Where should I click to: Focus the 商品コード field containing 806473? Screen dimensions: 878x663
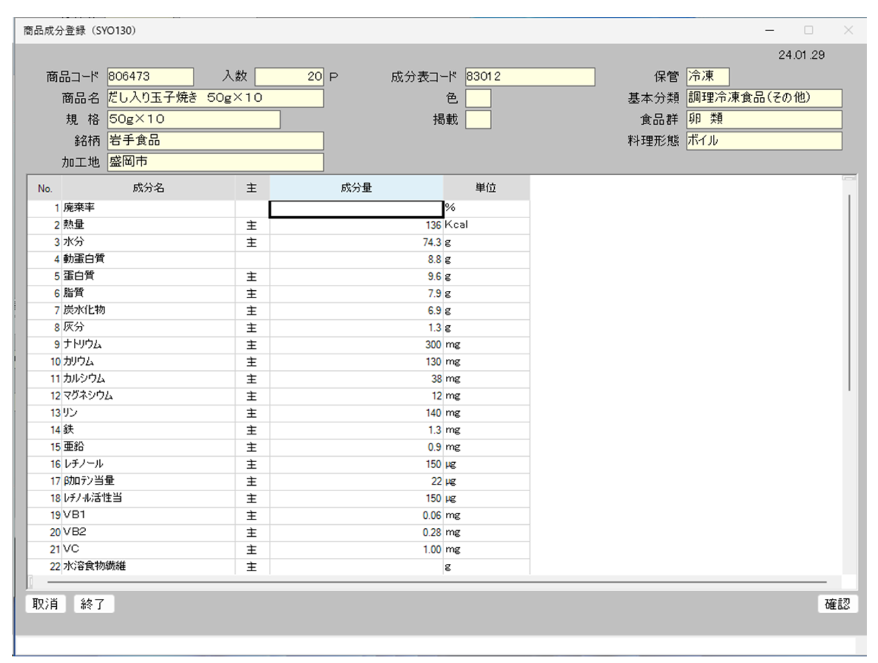pos(150,77)
